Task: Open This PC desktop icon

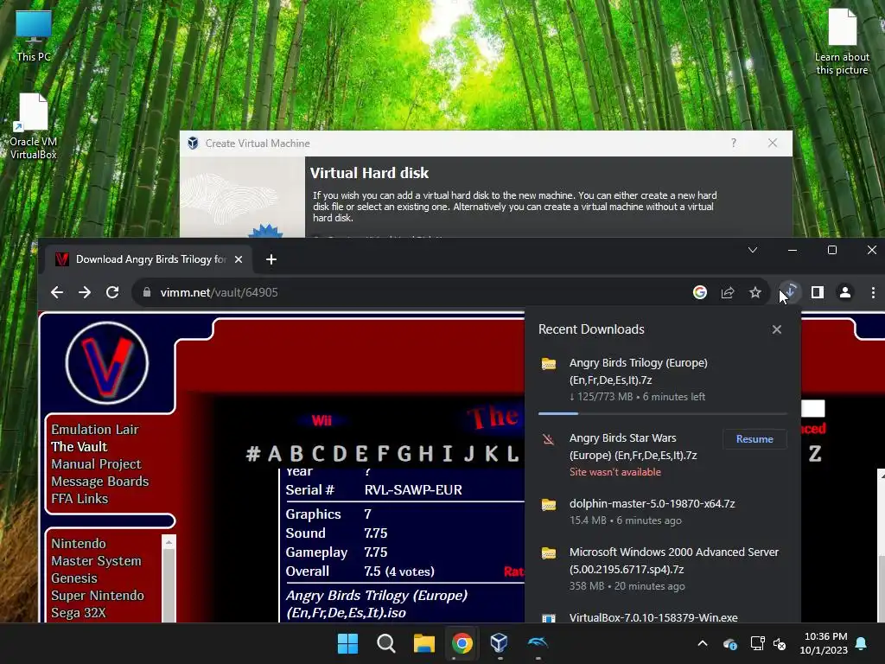Action: click(34, 35)
